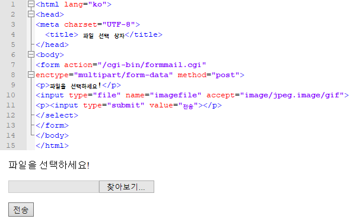Click the <meta tag name on line 3
The height and width of the screenshot is (222, 353).
47,24
